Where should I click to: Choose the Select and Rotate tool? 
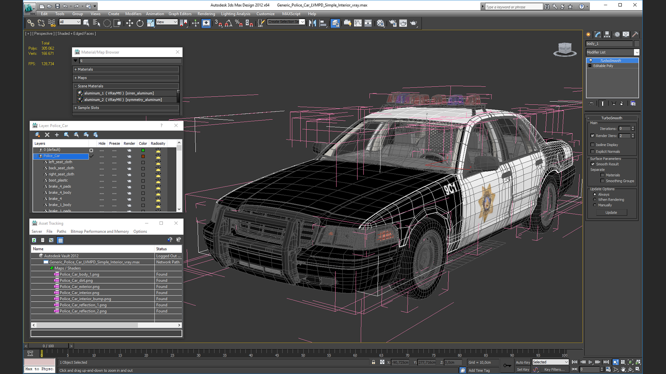(140, 23)
